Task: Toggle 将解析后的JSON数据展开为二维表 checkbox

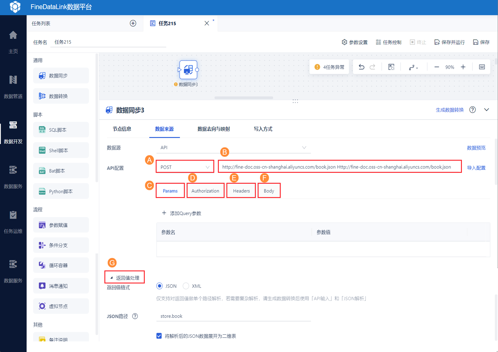Action: 159,336
